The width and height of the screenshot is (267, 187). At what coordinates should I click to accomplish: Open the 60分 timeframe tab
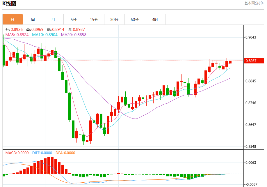[135, 20]
